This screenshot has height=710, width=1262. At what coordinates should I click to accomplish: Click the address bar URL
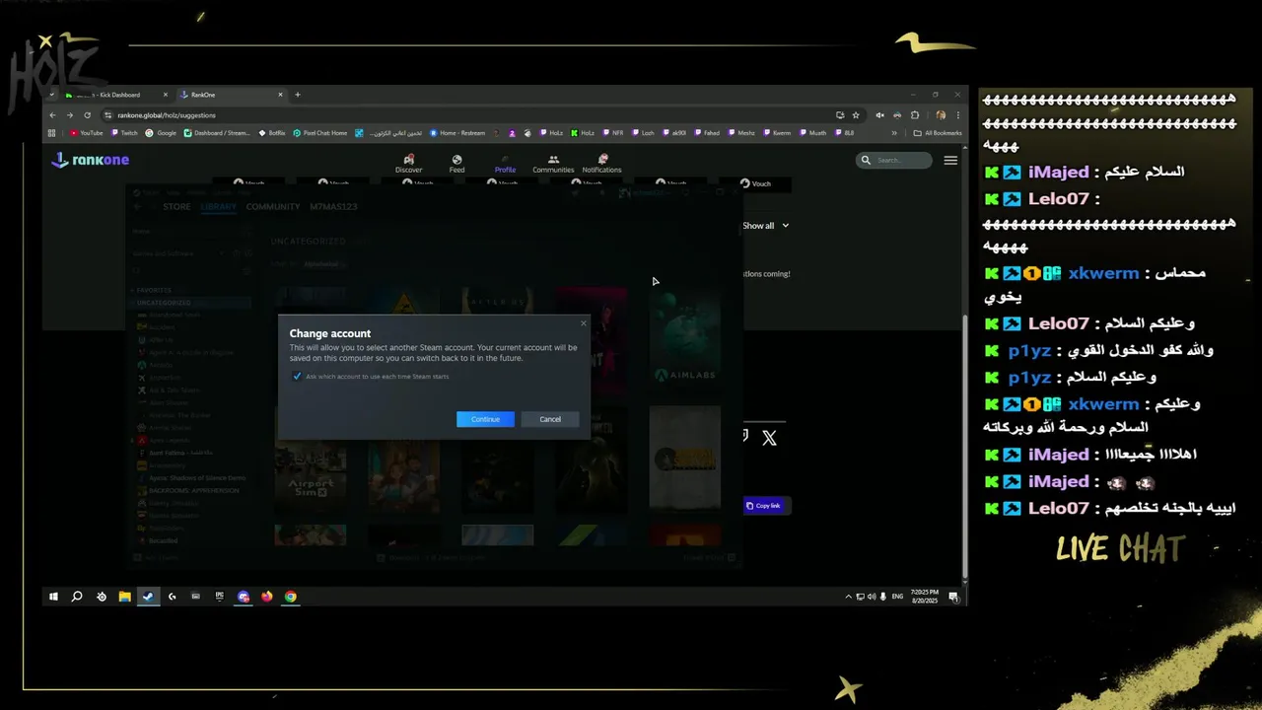(x=167, y=115)
